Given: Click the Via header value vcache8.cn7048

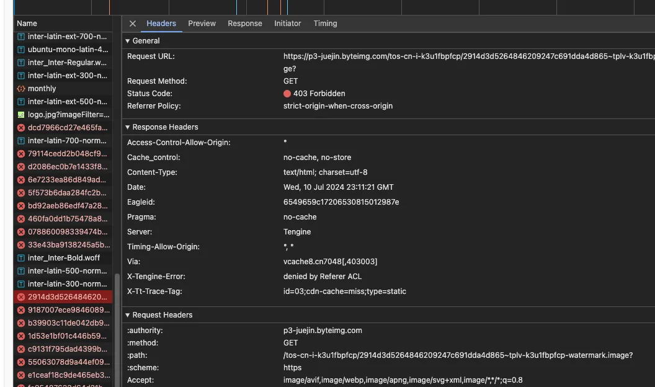Looking at the screenshot, I should [330, 262].
